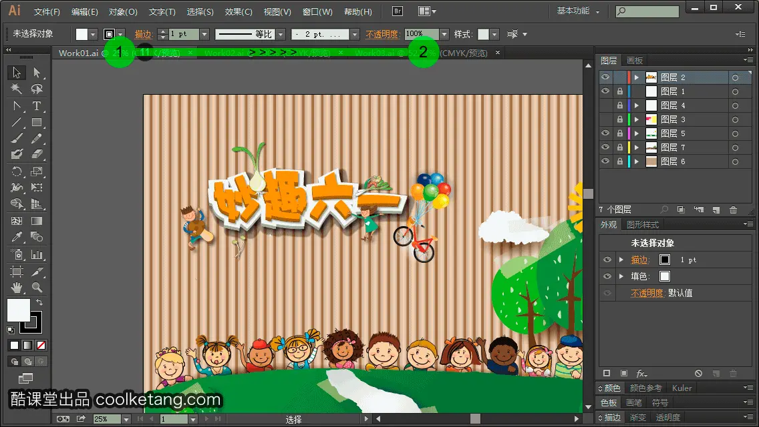Click 不透明度 link in control bar
Image resolution: width=759 pixels, height=427 pixels.
point(382,34)
